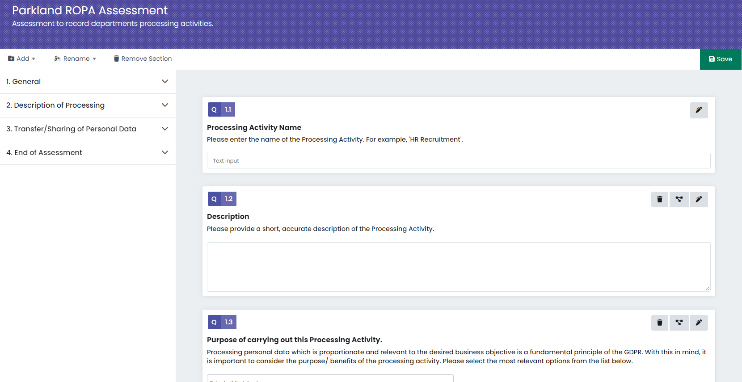Screen dimensions: 742x382
Task: Expand the General section chevron
Action: tap(165, 81)
